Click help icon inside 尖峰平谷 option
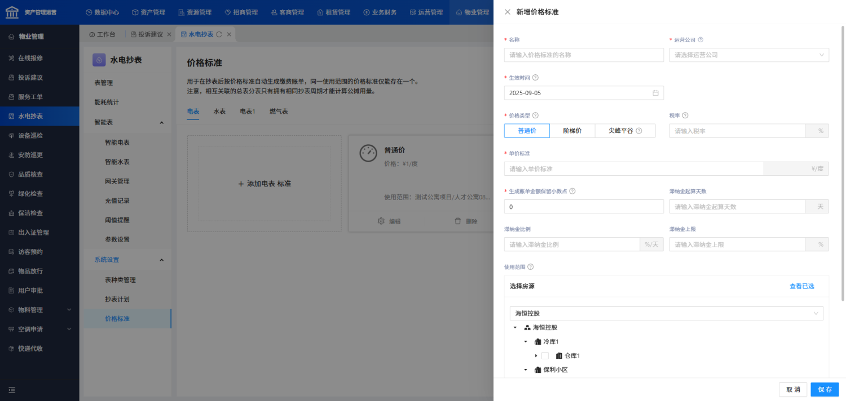Viewport: 846px width, 401px height. (639, 131)
